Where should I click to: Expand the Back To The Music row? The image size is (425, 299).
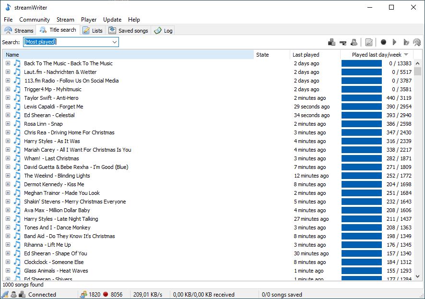coord(8,63)
